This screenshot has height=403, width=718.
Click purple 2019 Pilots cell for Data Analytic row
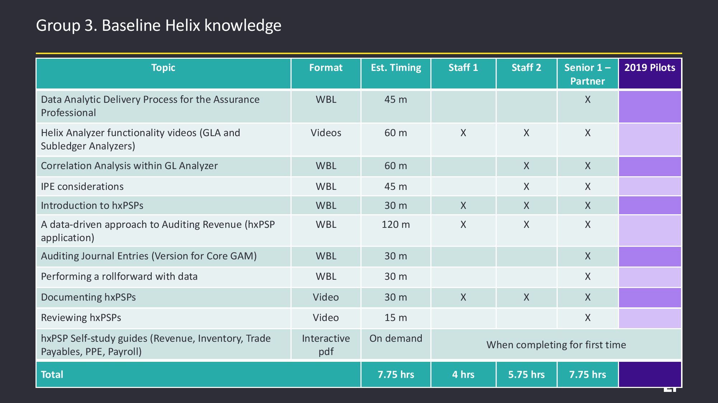pyautogui.click(x=649, y=106)
